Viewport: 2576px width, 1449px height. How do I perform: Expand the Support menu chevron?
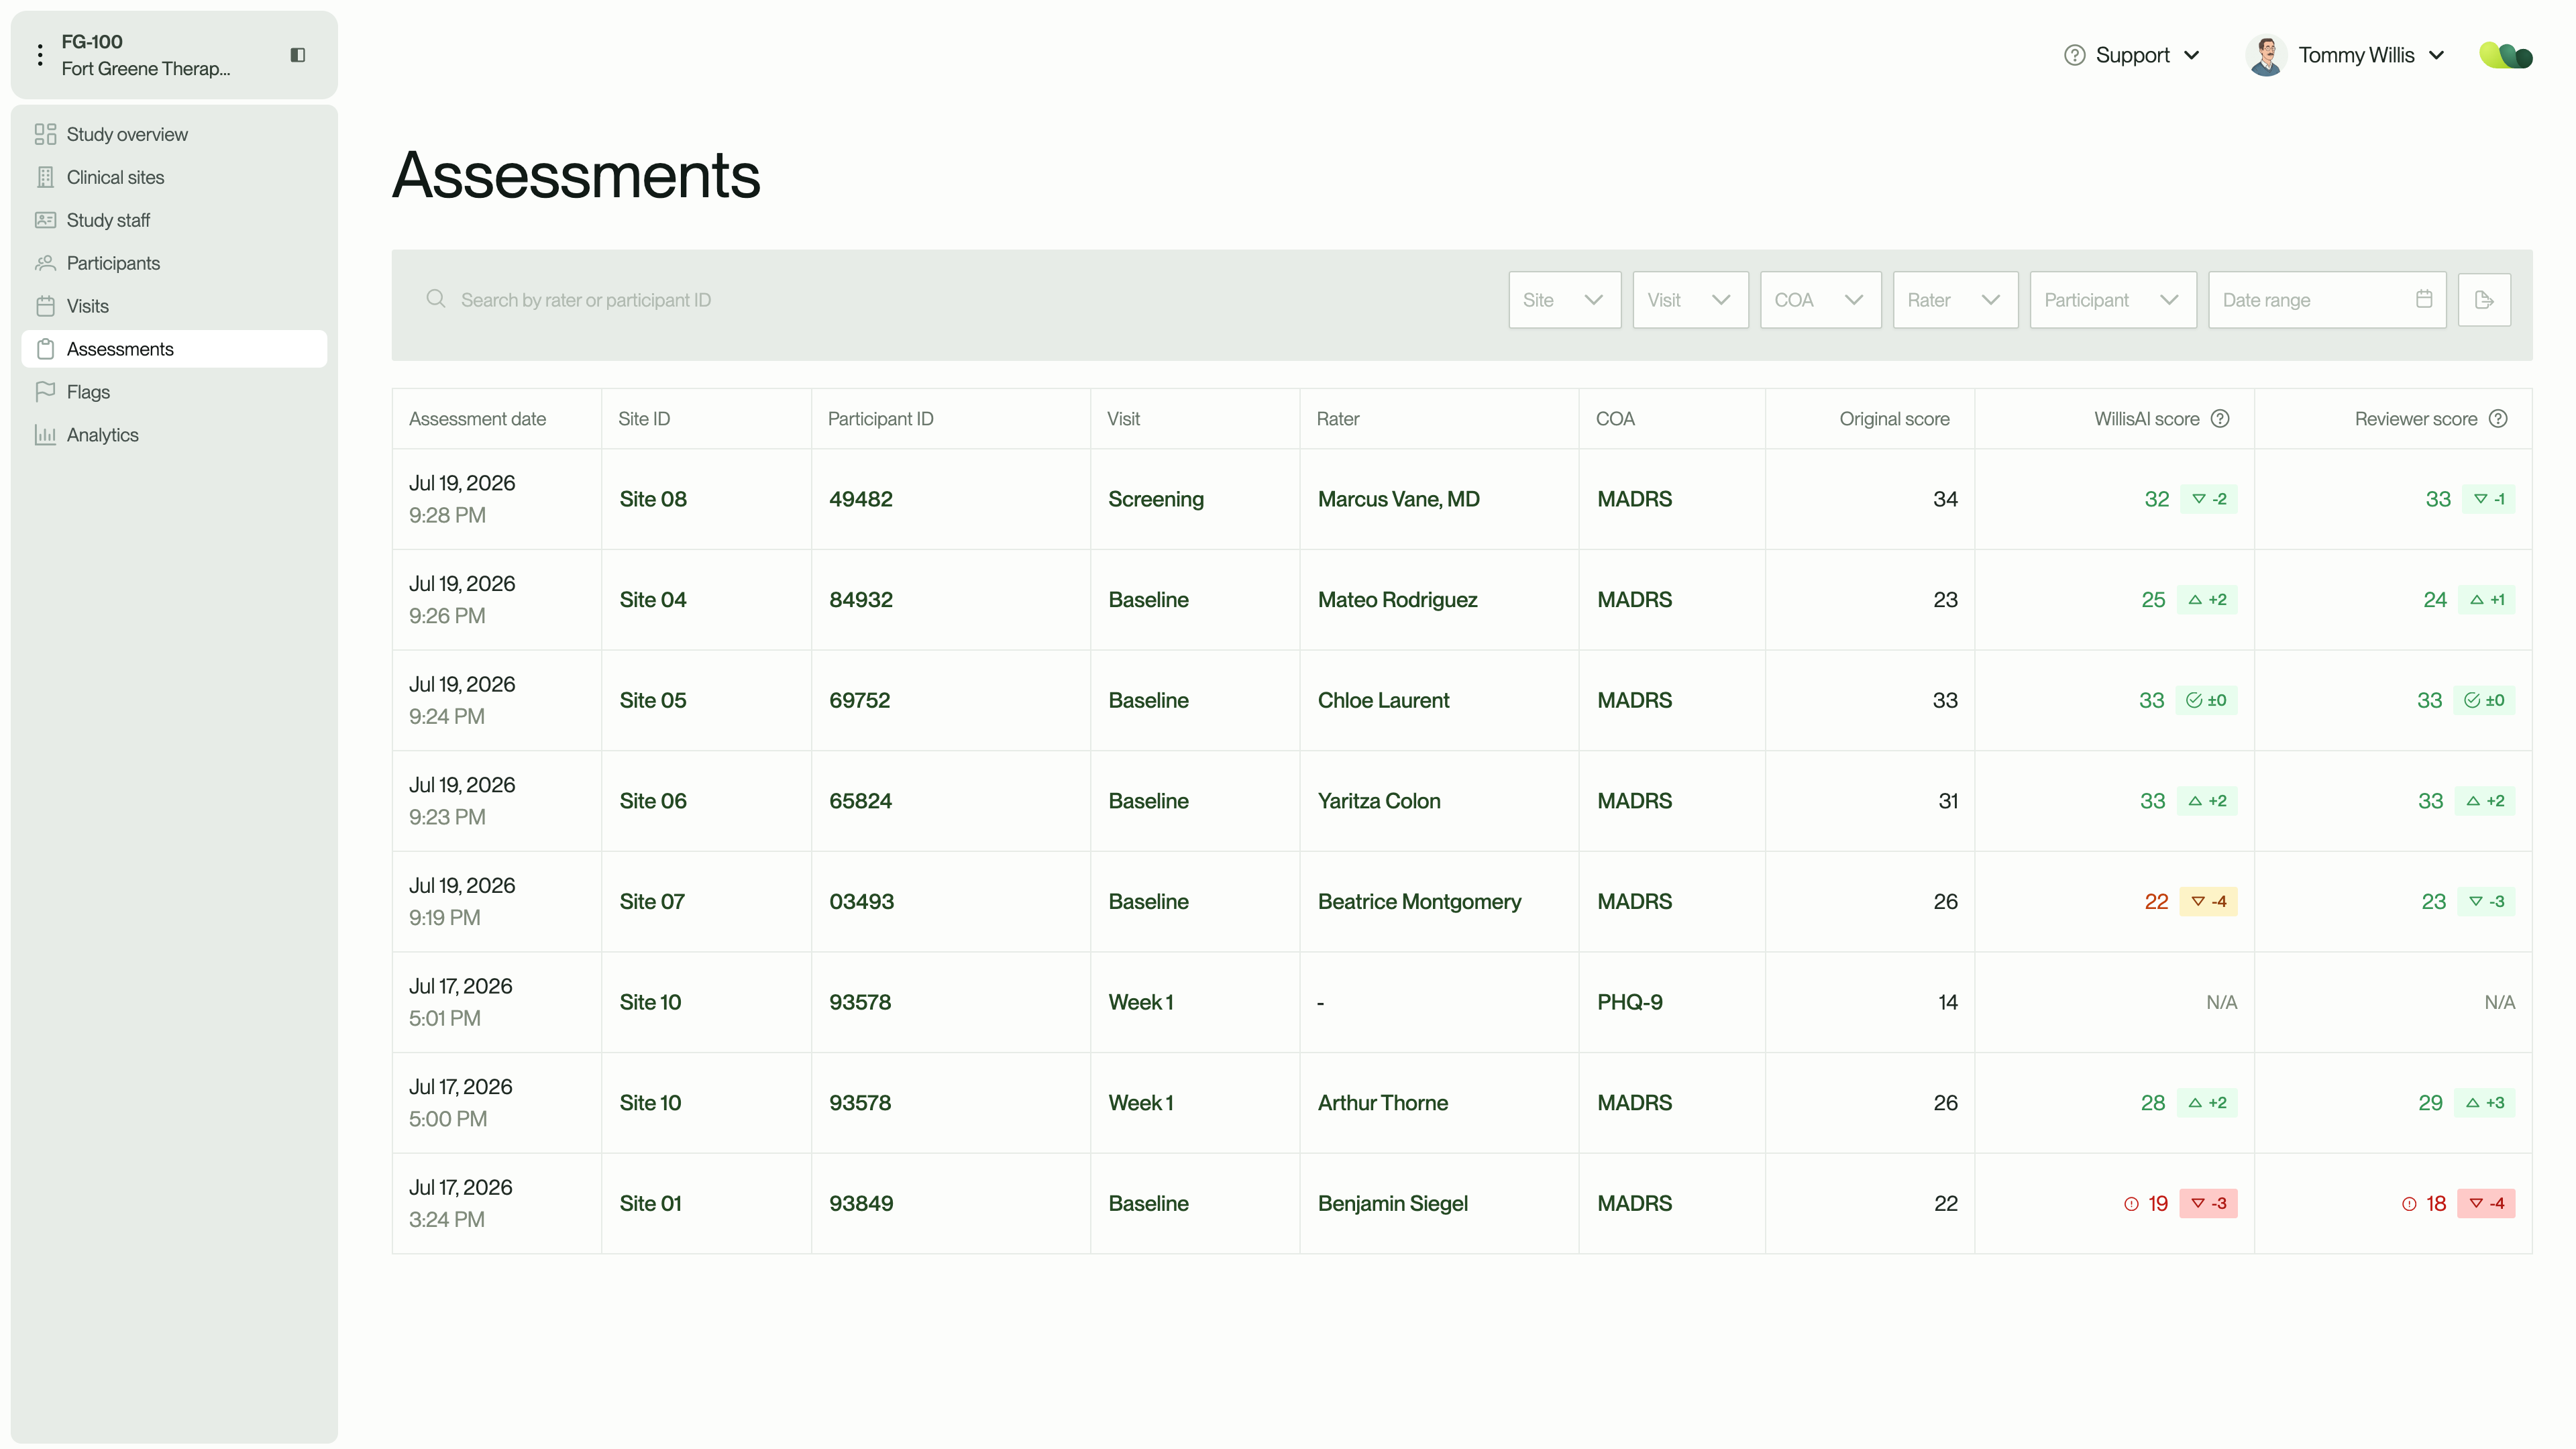pos(2191,56)
